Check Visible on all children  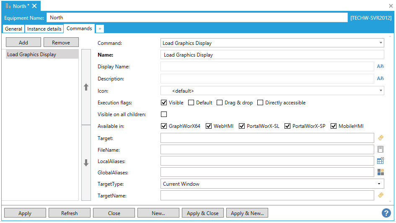(x=164, y=114)
